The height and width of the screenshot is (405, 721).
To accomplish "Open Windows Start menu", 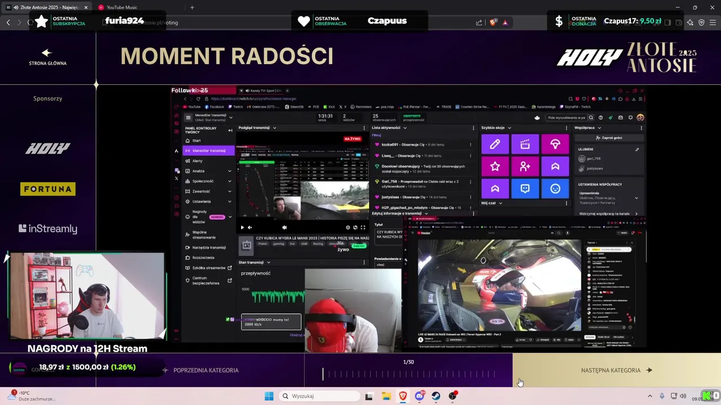I will pyautogui.click(x=269, y=396).
